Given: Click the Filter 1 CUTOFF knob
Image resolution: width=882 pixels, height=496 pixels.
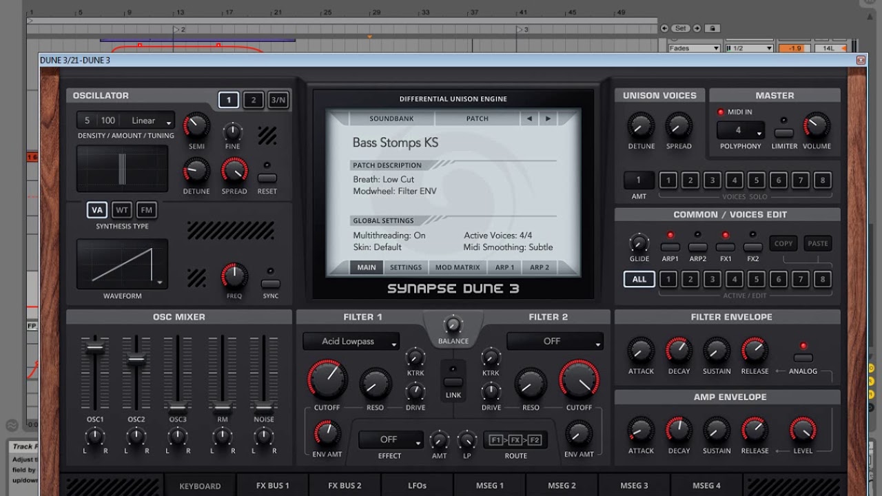Looking at the screenshot, I should click(x=327, y=380).
